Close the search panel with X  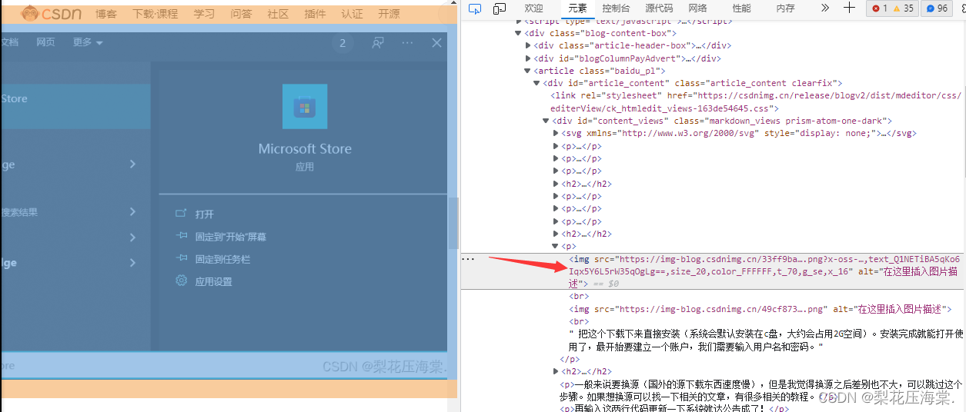point(436,43)
